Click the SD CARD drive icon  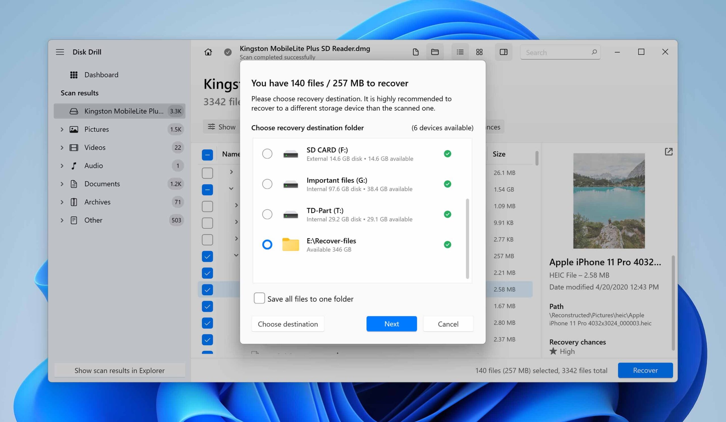pos(290,154)
